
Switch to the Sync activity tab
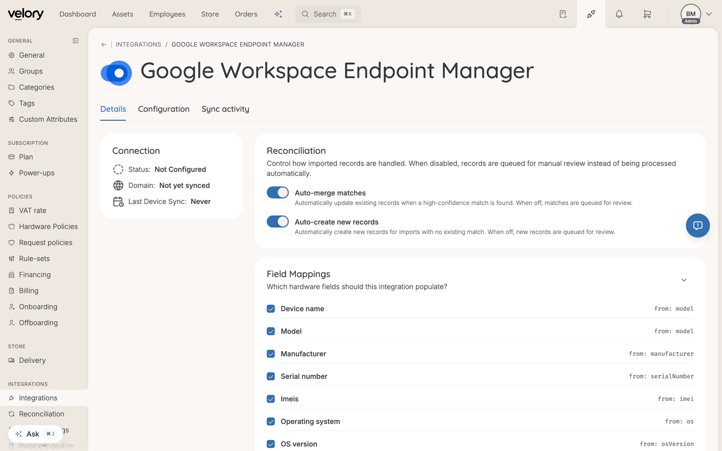click(x=225, y=109)
